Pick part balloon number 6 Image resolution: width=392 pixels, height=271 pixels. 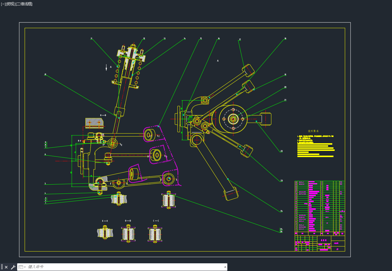[x=45, y=154]
